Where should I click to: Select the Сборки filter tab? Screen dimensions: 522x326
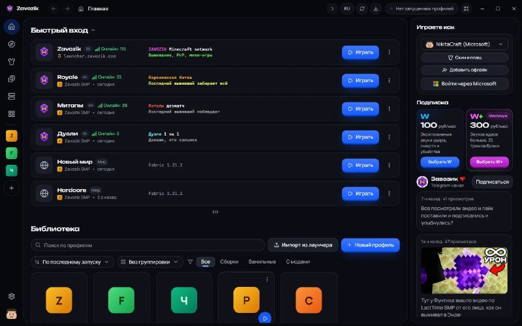[229, 262]
